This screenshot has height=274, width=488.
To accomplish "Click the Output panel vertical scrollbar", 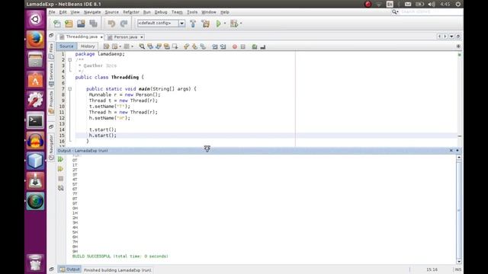I will (x=459, y=210).
